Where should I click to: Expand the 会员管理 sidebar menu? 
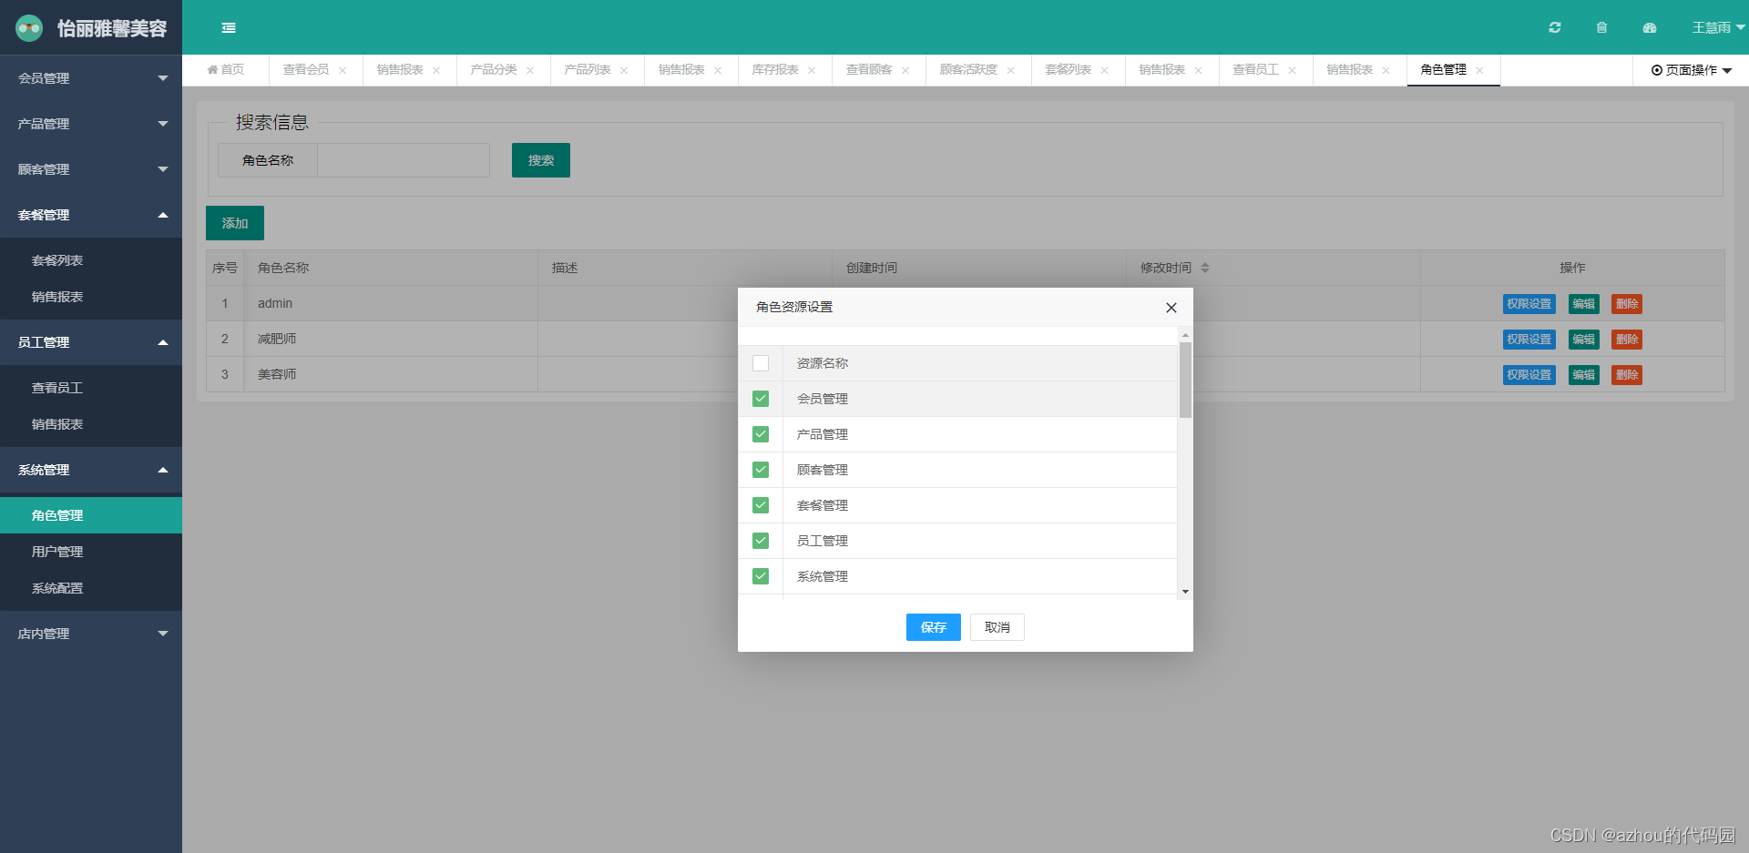click(x=90, y=78)
